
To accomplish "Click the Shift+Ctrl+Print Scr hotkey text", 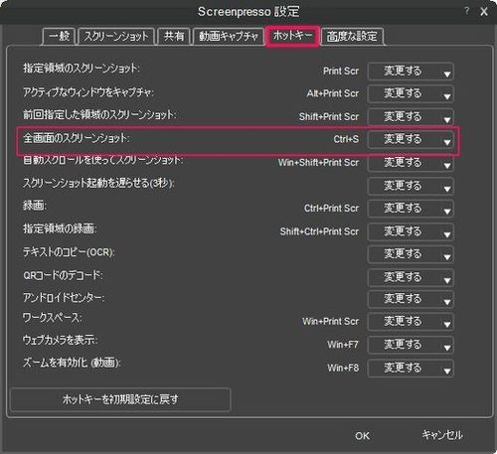I will pyautogui.click(x=319, y=231).
